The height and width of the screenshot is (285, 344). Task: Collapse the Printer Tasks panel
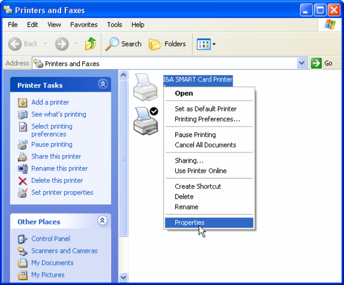103,84
